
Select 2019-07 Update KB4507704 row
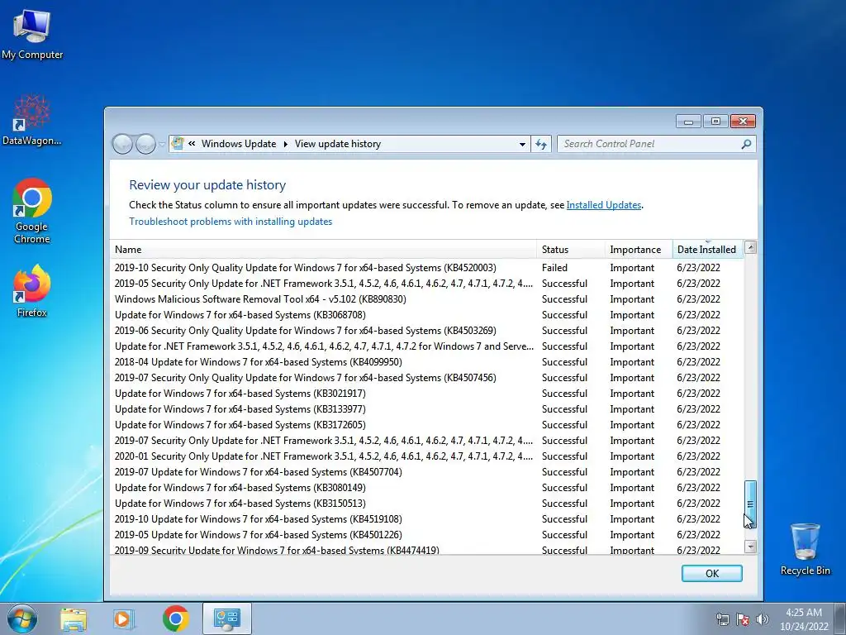point(426,472)
